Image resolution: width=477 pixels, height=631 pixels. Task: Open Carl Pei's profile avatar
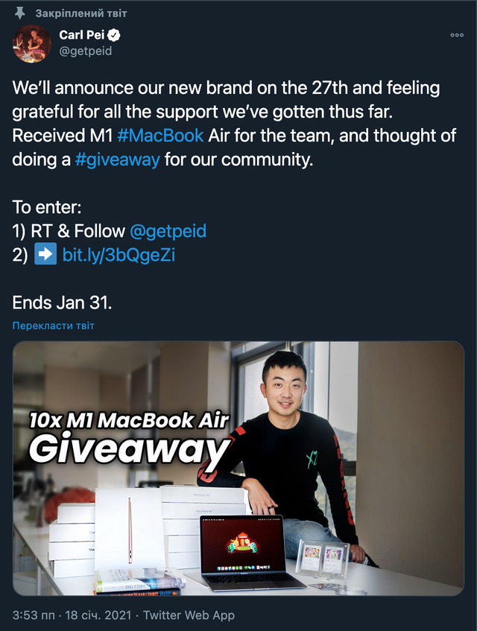[32, 43]
